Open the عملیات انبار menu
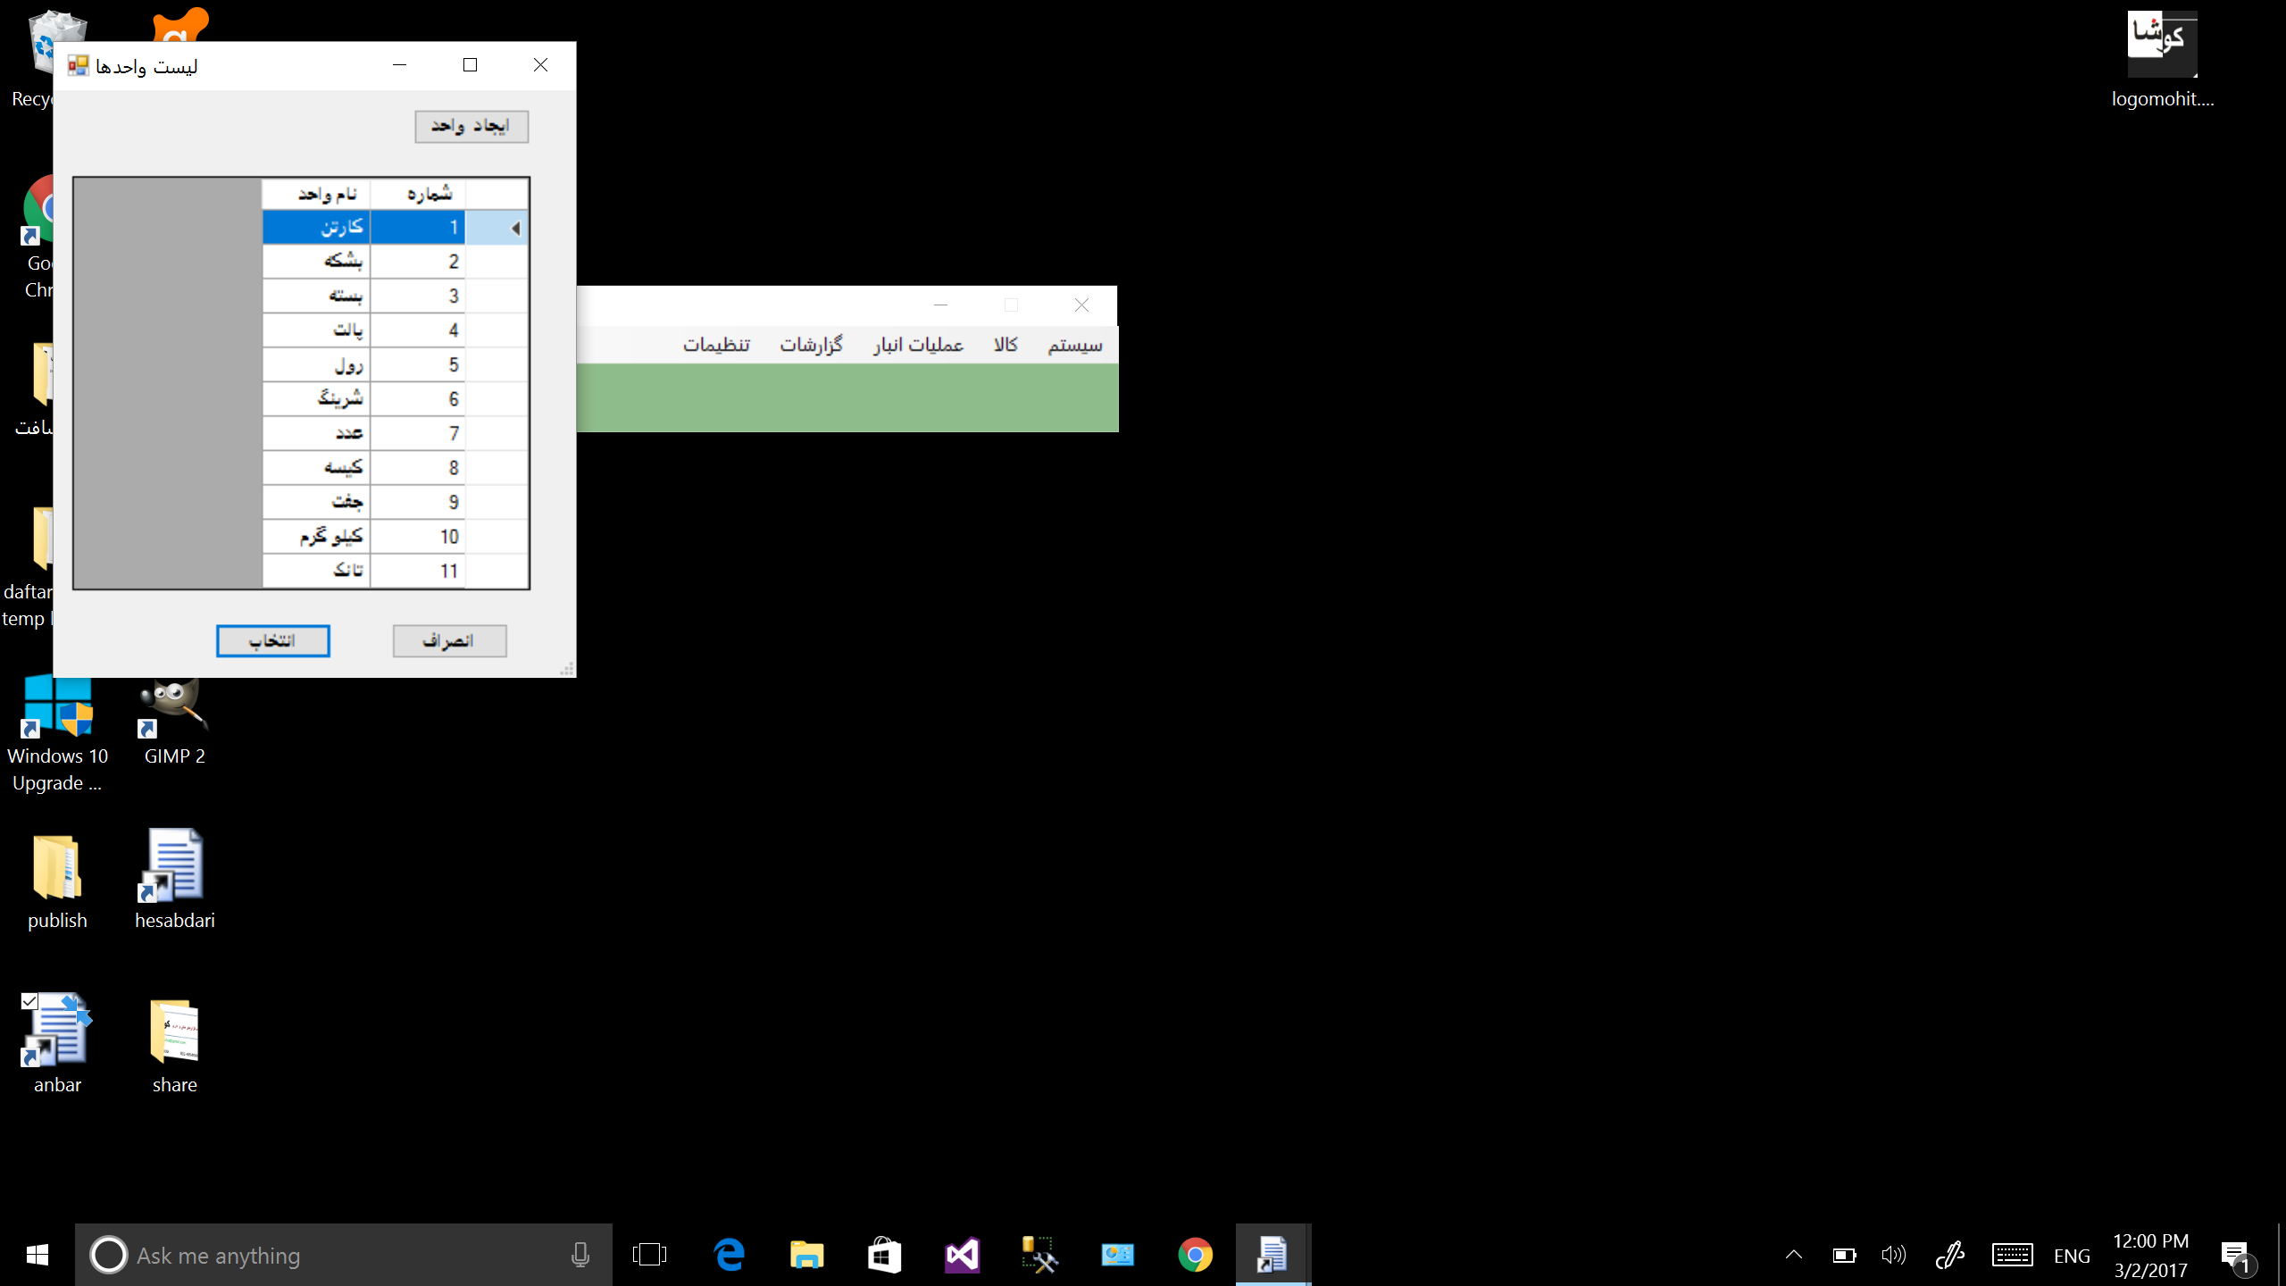Image resolution: width=2286 pixels, height=1286 pixels. (x=918, y=345)
